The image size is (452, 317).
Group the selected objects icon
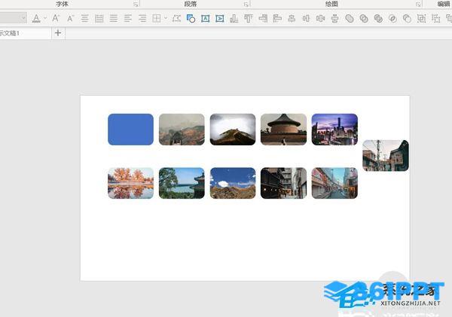(x=421, y=18)
